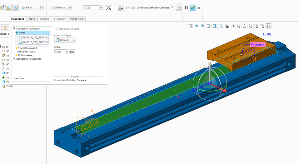
Task: Open the Saved Orientations icon
Action: click(221, 26)
